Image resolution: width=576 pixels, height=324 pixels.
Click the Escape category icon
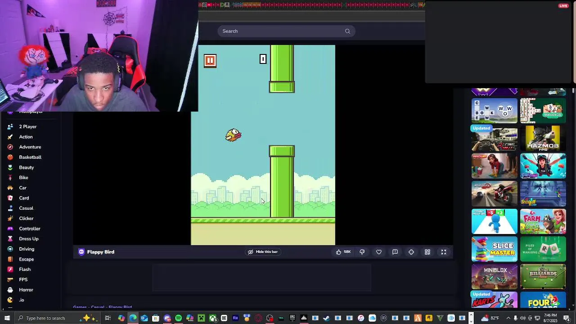[x=10, y=259]
